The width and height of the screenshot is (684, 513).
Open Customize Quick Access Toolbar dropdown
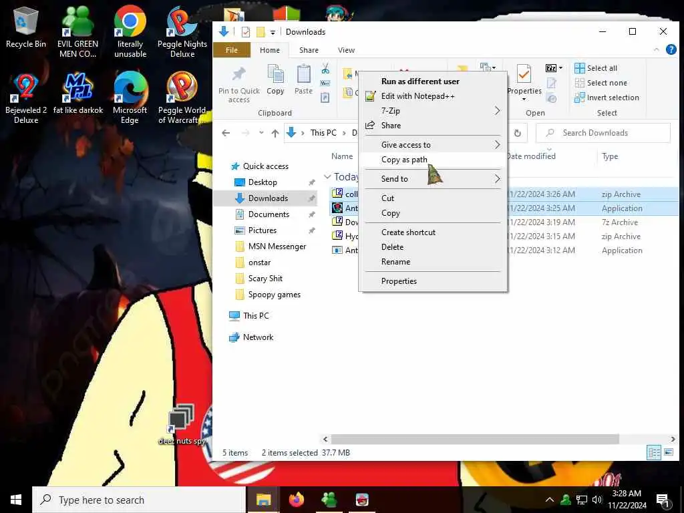point(273,32)
